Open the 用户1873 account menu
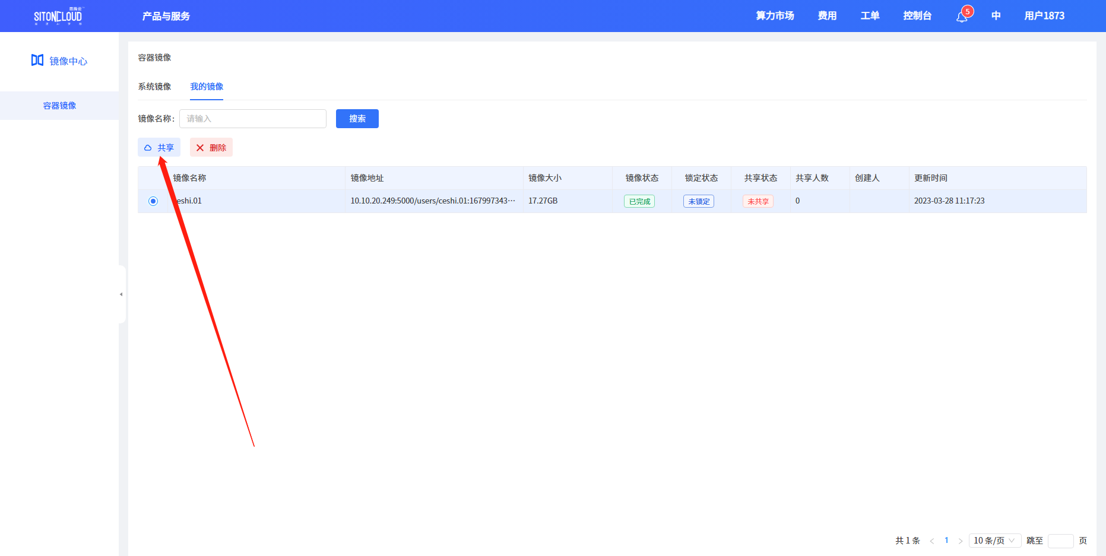The height and width of the screenshot is (556, 1106). point(1044,16)
